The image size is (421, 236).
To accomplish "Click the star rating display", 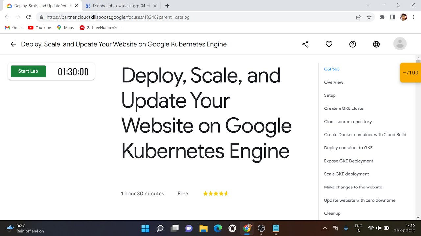I will [216, 193].
